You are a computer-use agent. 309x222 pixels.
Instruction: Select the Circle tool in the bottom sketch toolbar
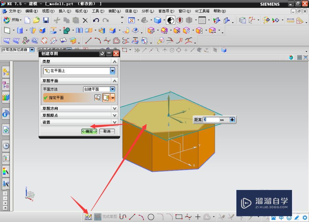151,217
